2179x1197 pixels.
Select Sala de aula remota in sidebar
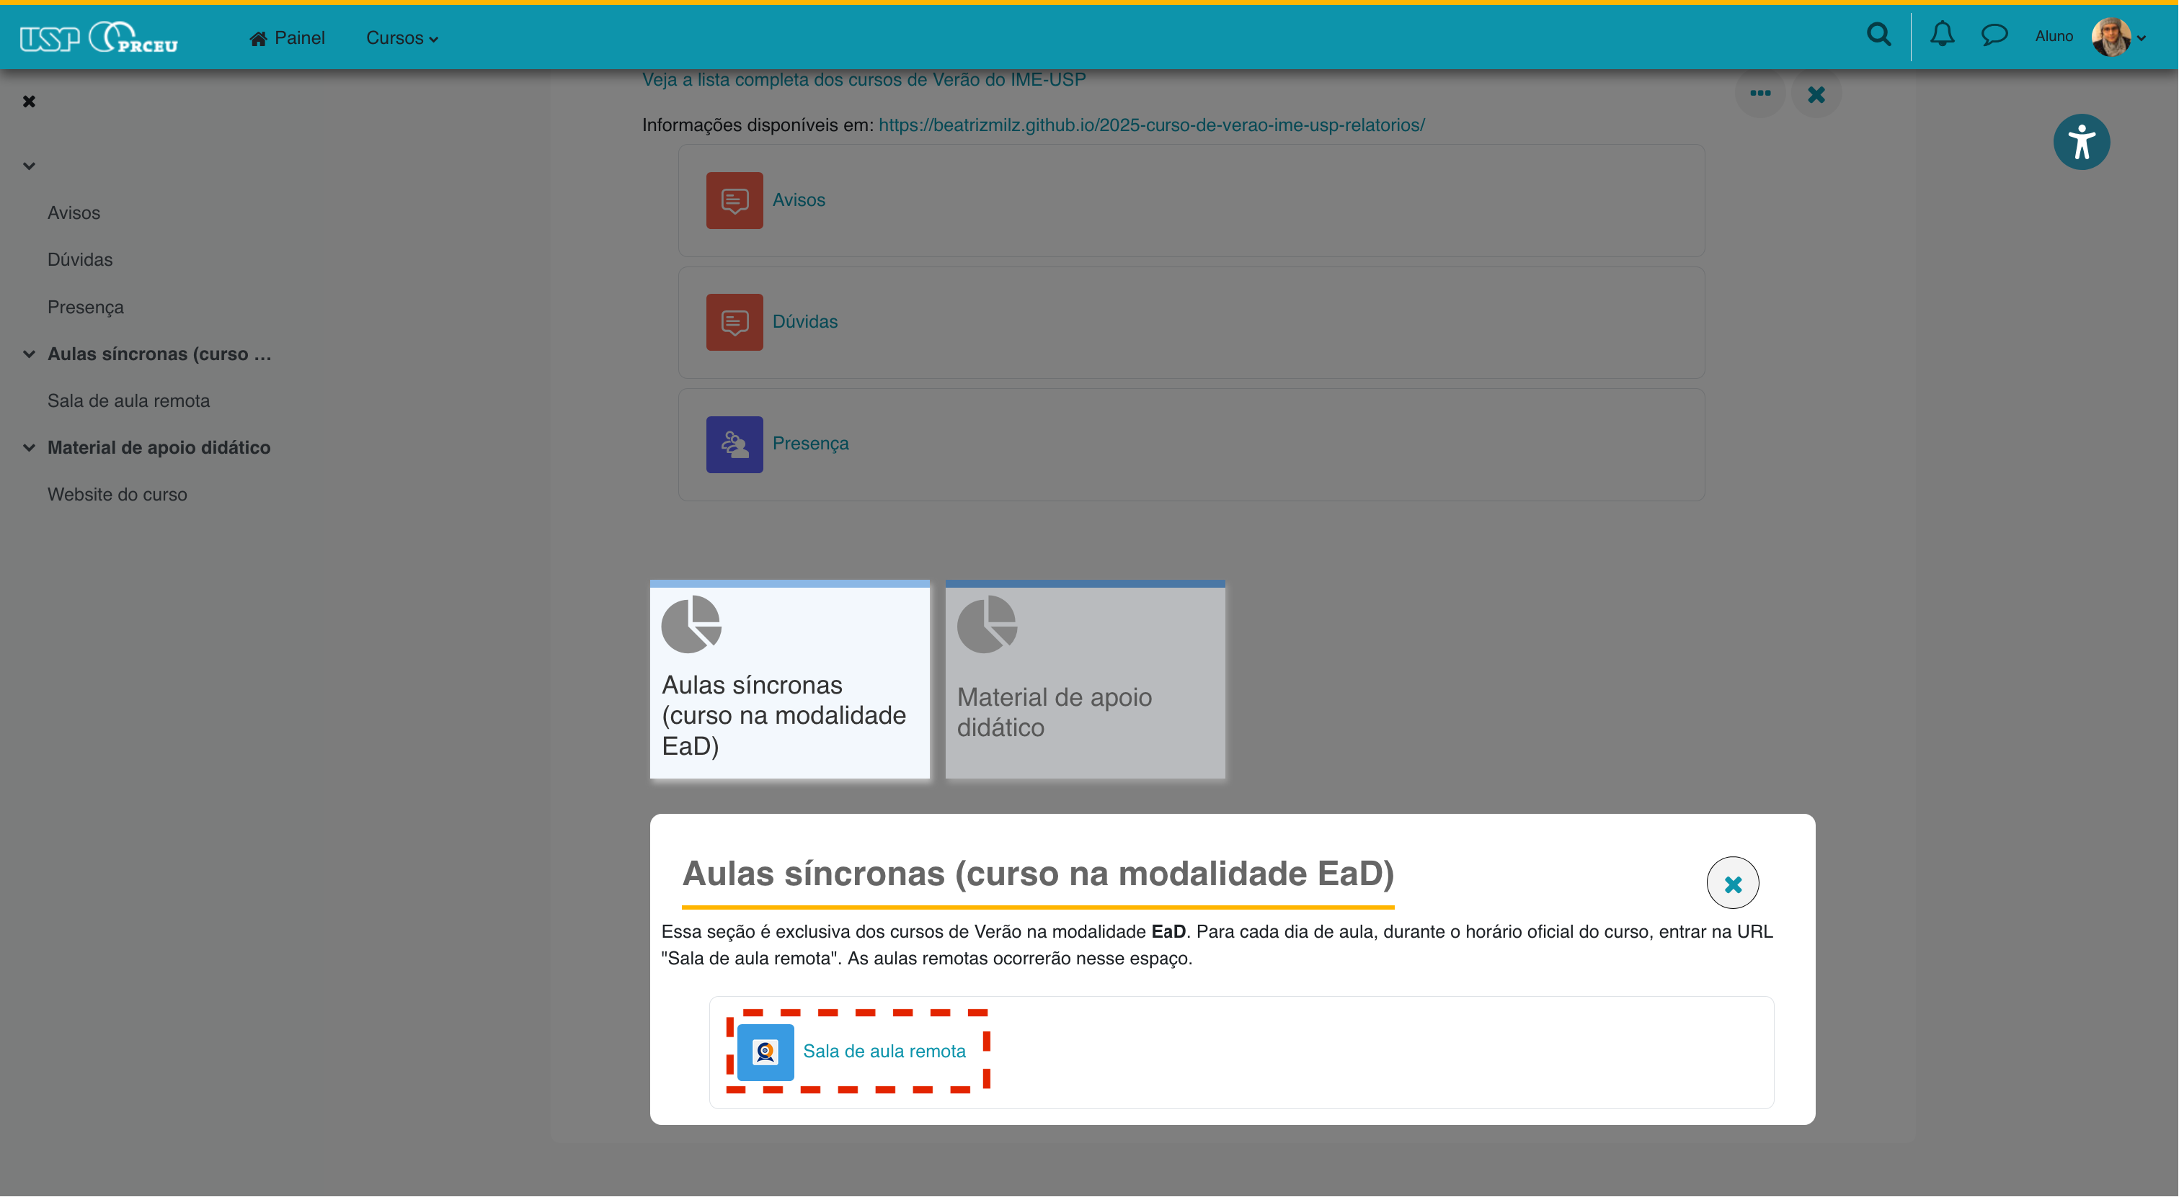tap(128, 400)
